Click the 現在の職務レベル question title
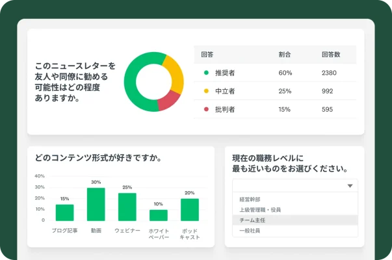392x260 pixels. point(290,163)
